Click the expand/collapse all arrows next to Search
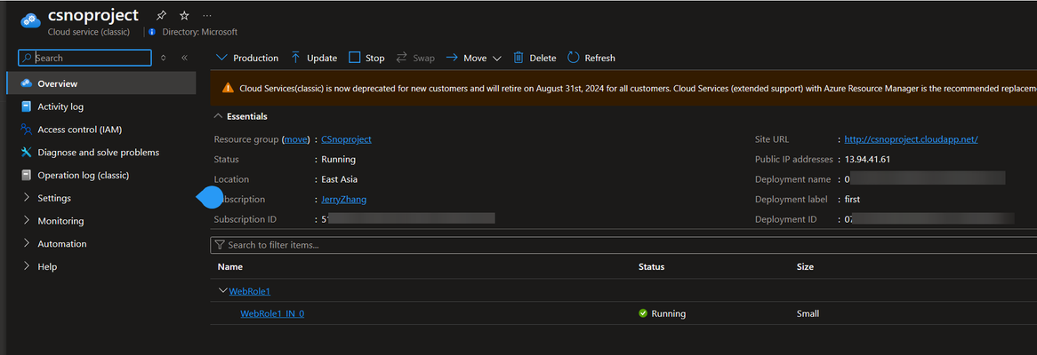 click(164, 58)
